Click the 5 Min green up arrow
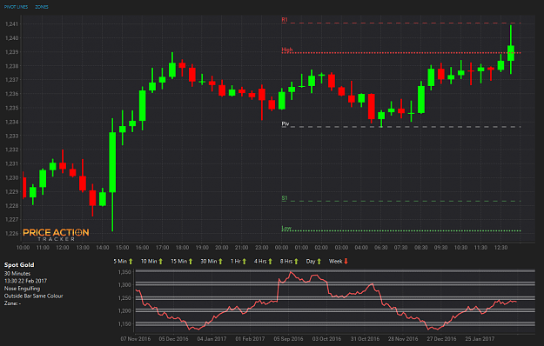Viewport: 544px width, 346px height. click(131, 262)
